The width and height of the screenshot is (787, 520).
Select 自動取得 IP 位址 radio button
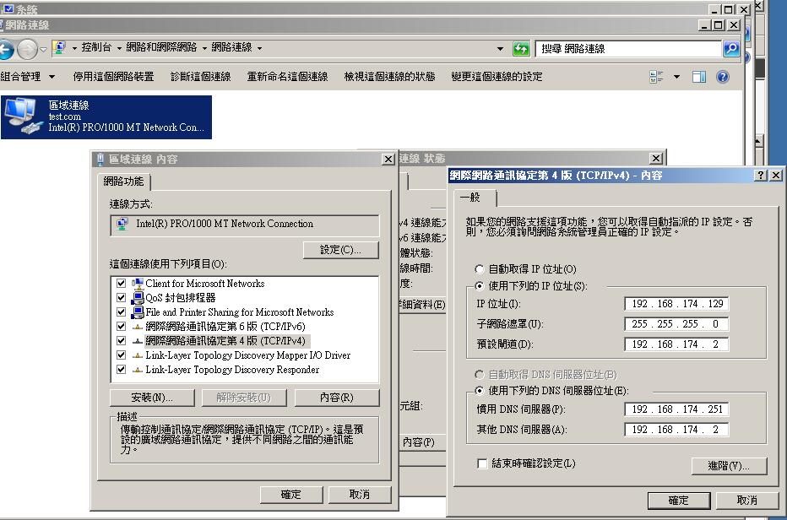point(480,269)
